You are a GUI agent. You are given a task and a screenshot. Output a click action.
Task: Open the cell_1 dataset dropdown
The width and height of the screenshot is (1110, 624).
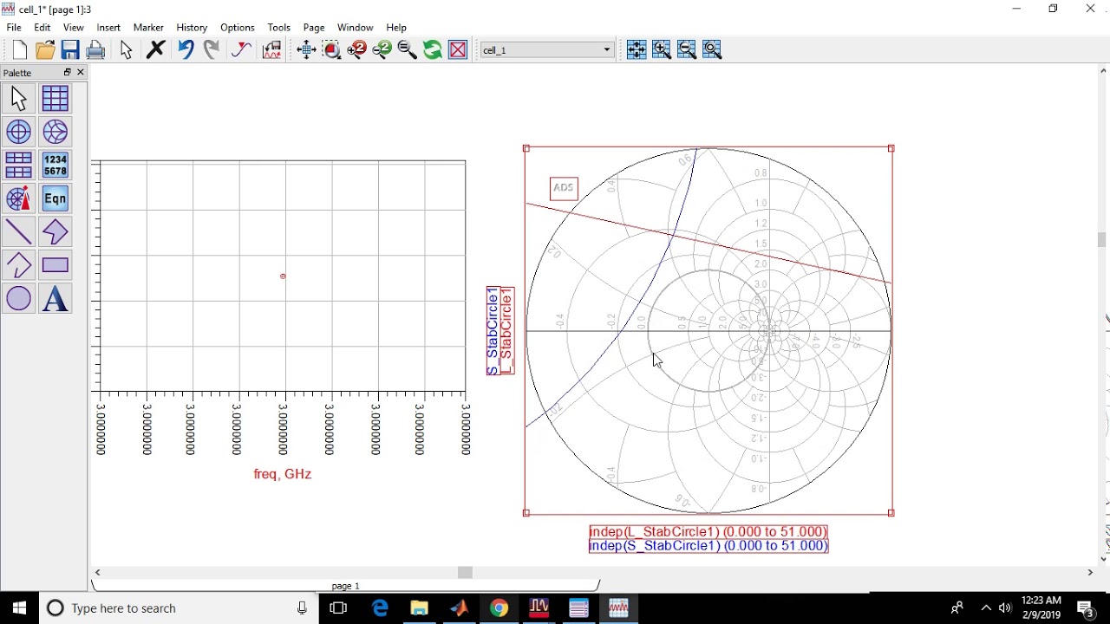pos(547,50)
